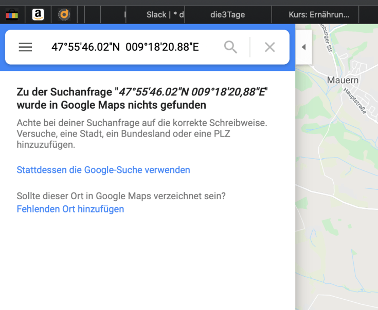Switch to the die3Tage tab

point(227,14)
